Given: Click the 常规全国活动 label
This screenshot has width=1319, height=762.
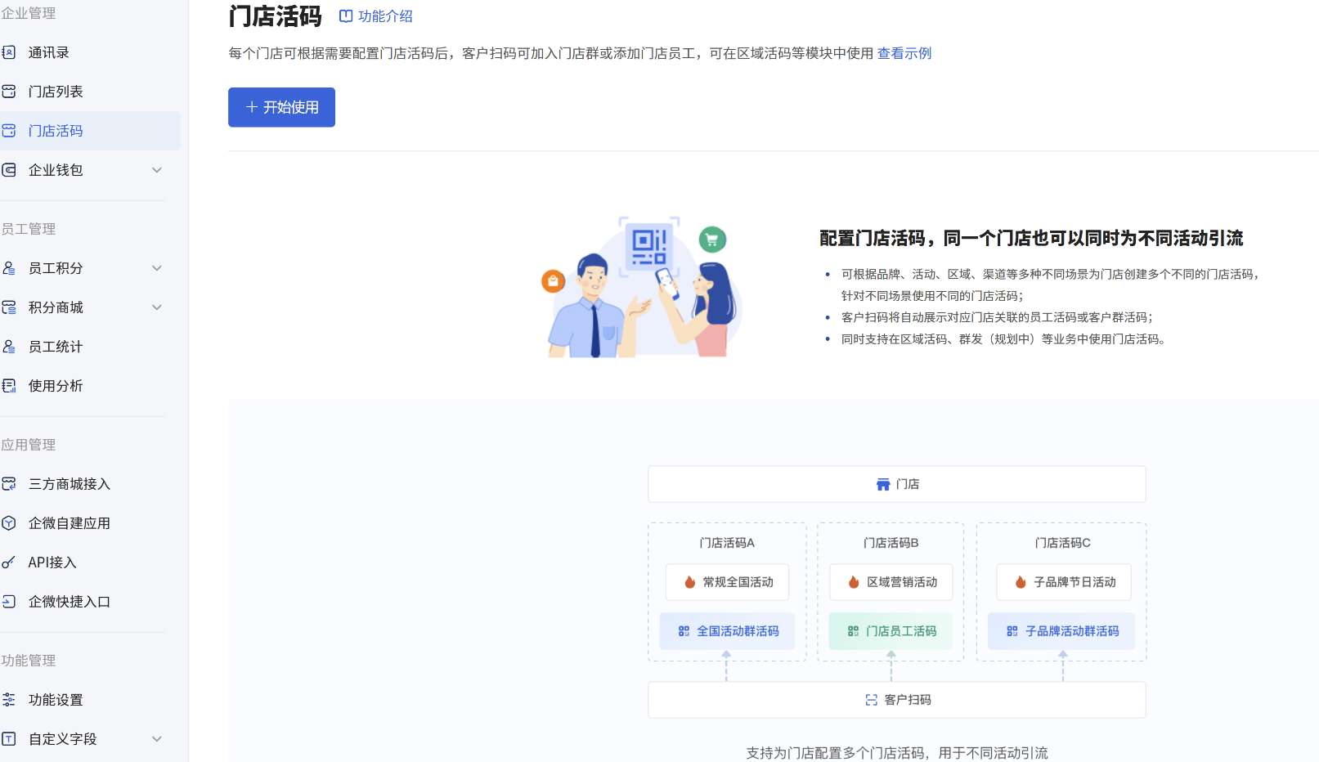Looking at the screenshot, I should coord(727,582).
